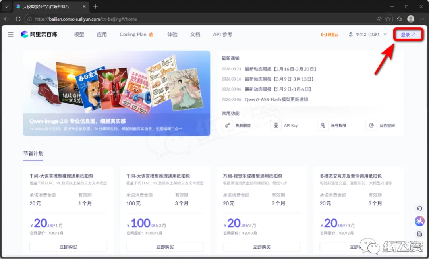Click the 最新通知 heading
This screenshot has width=429, height=259.
pyautogui.click(x=230, y=58)
